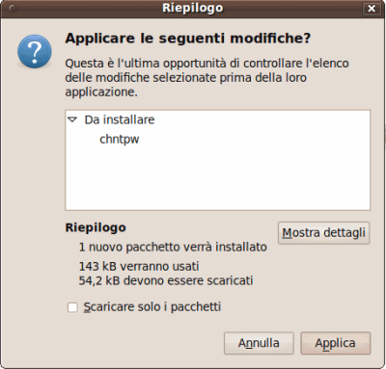Image resolution: width=386 pixels, height=369 pixels.
Task: Click the heading Applicare le seguenti modifiche?
Action: [x=188, y=39]
